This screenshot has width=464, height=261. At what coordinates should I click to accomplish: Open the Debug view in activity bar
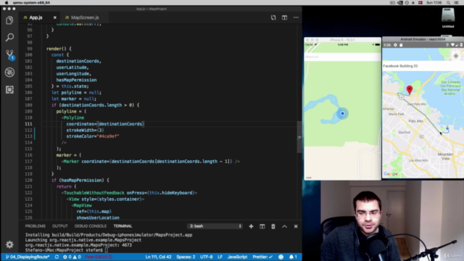pos(9,72)
